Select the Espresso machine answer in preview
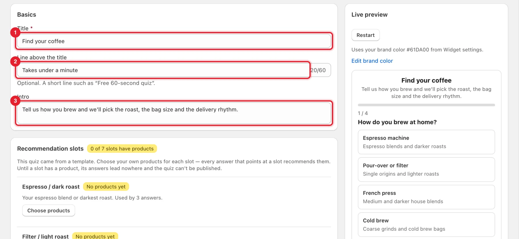The image size is (519, 239). pyautogui.click(x=426, y=142)
